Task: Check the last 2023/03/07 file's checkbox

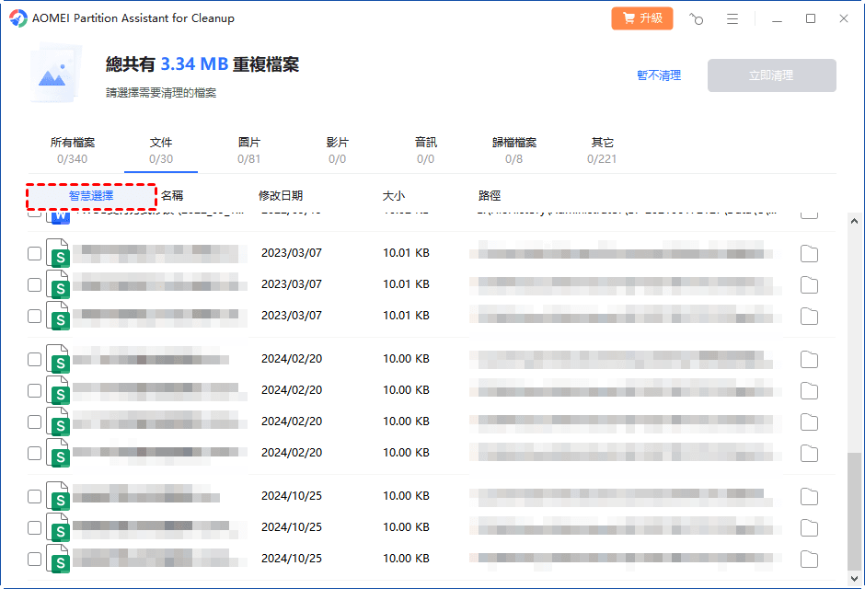Action: pos(34,316)
